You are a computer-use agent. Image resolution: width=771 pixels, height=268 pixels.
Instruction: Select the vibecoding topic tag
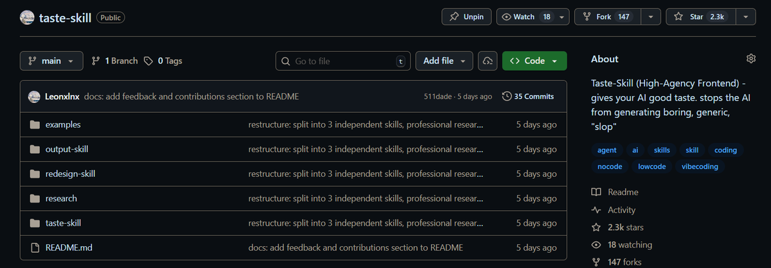[700, 166]
